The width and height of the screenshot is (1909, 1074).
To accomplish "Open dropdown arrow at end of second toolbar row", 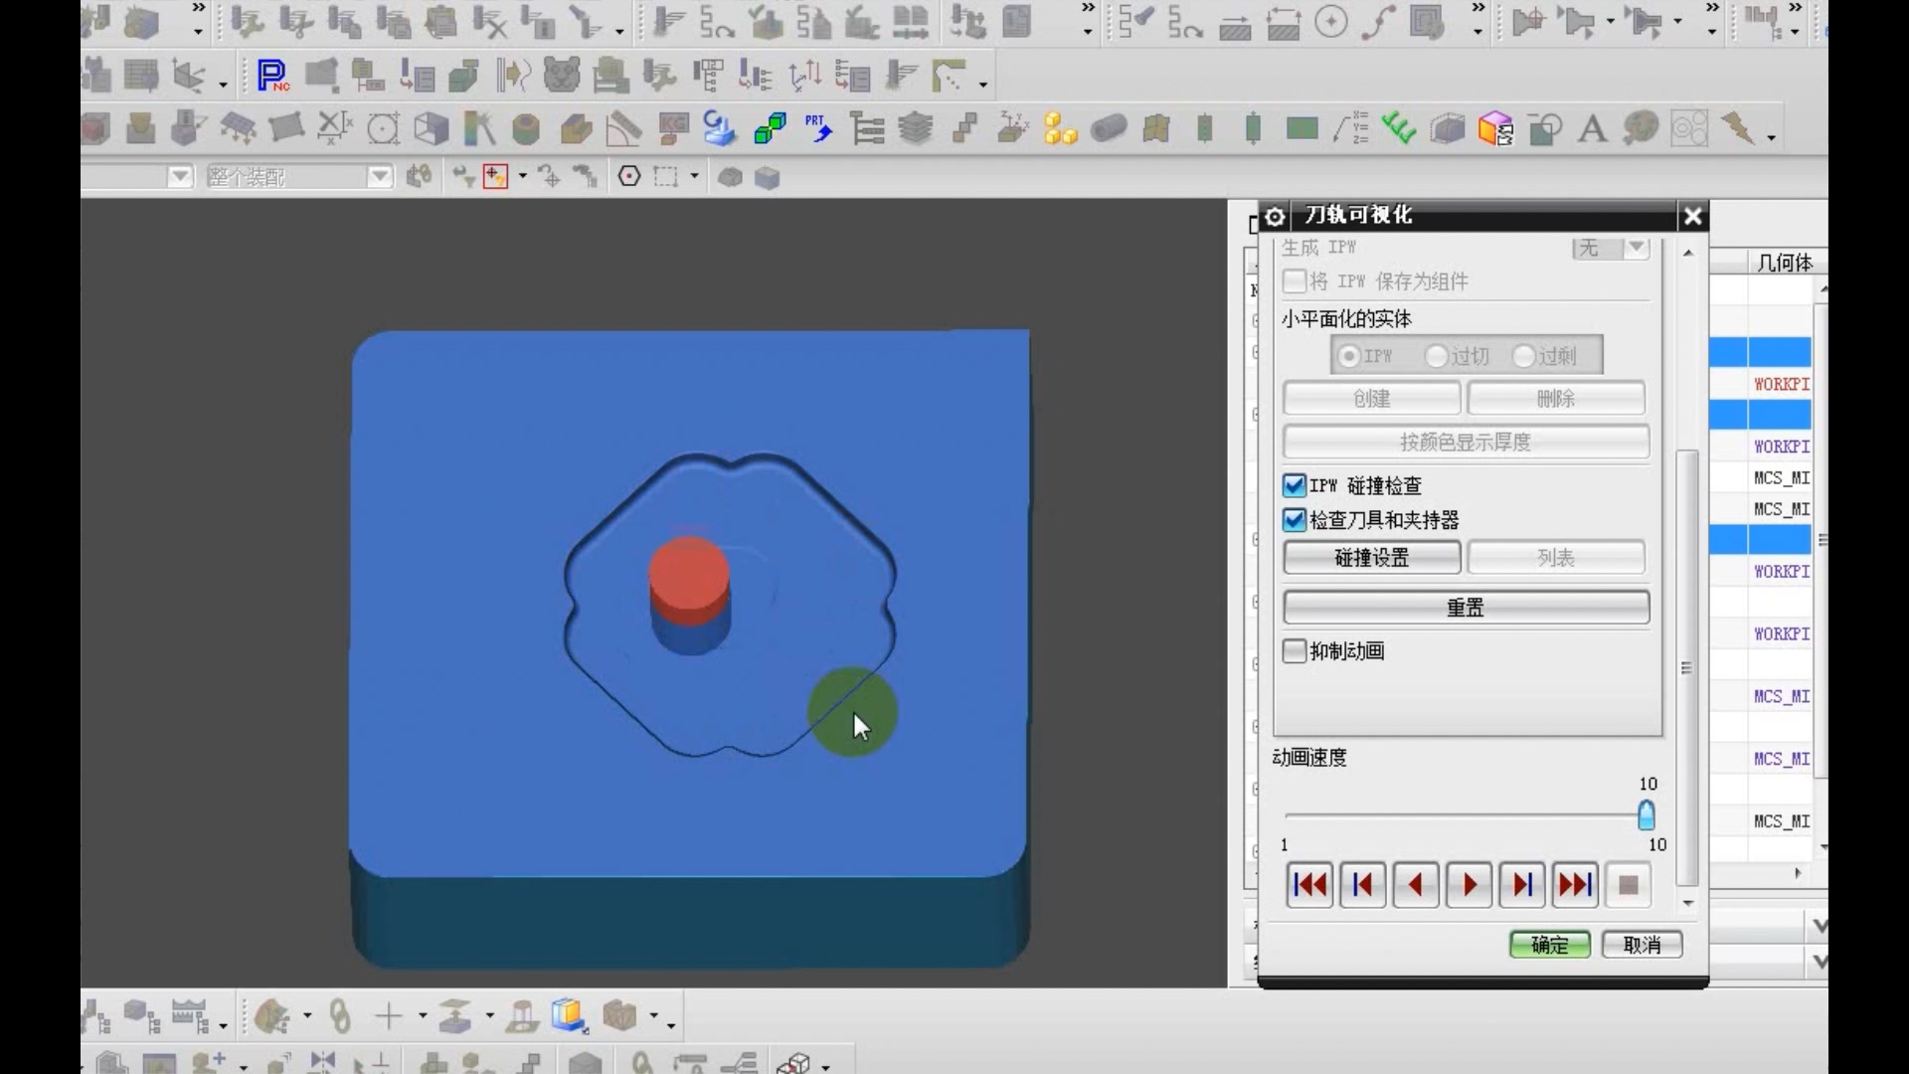I will pos(982,85).
